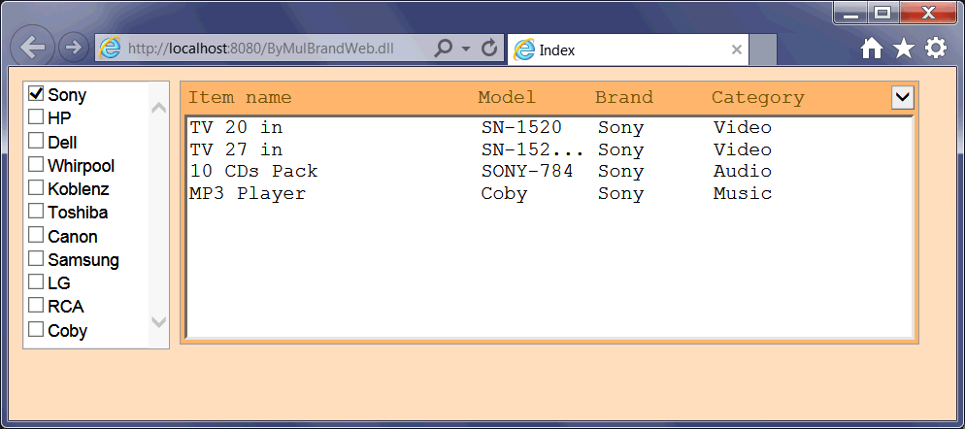The width and height of the screenshot is (965, 429).
Task: Click the Category column header
Action: tap(757, 97)
